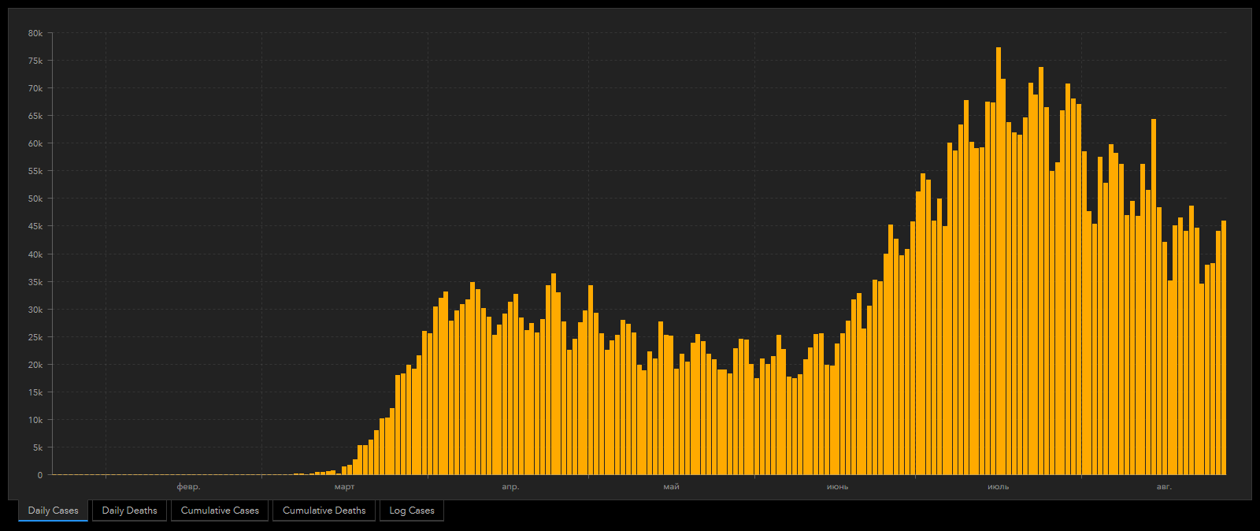Open the Log Cases tab
Image resolution: width=1260 pixels, height=531 pixels.
coord(412,511)
